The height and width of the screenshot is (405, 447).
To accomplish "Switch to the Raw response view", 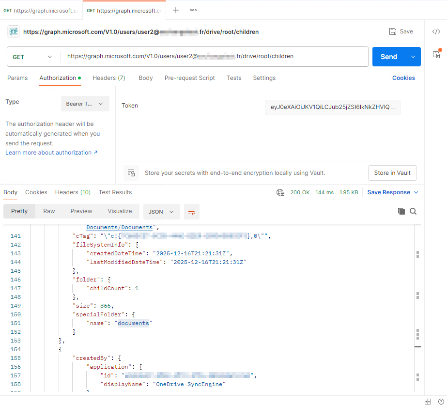I will point(48,211).
